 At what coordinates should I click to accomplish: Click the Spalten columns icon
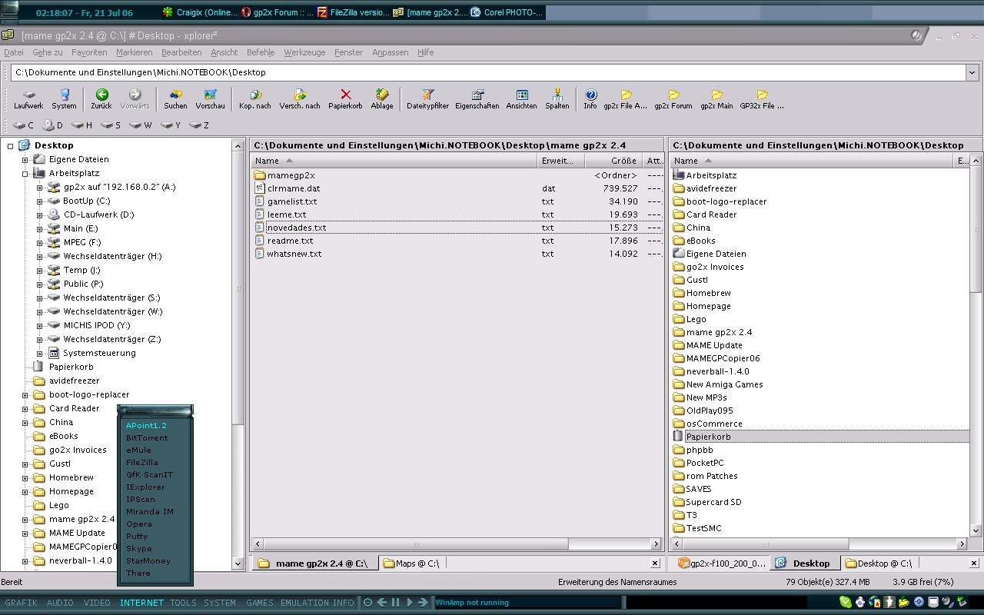click(557, 99)
